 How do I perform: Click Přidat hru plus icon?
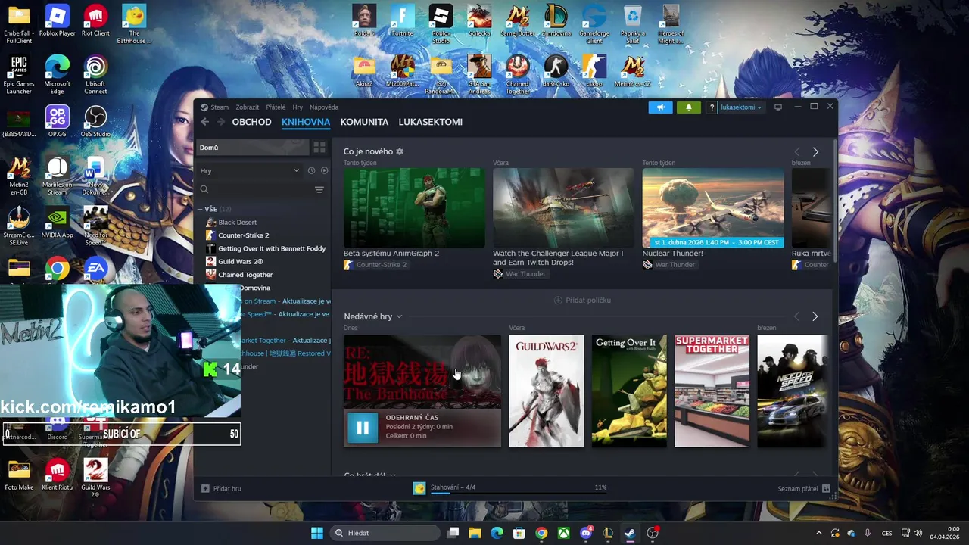pyautogui.click(x=205, y=488)
